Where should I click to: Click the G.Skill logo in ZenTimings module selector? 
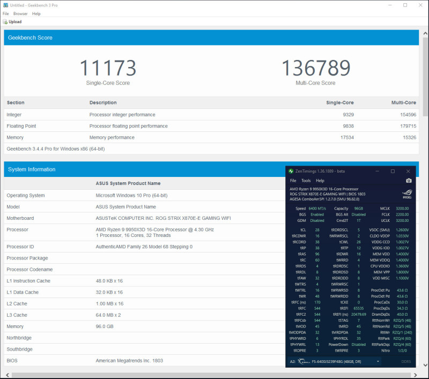click(x=304, y=361)
